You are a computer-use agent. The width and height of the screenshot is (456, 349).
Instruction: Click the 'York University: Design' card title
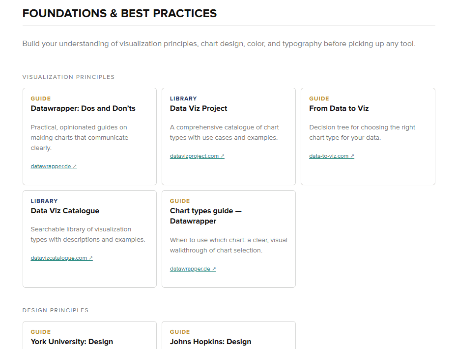tap(72, 342)
